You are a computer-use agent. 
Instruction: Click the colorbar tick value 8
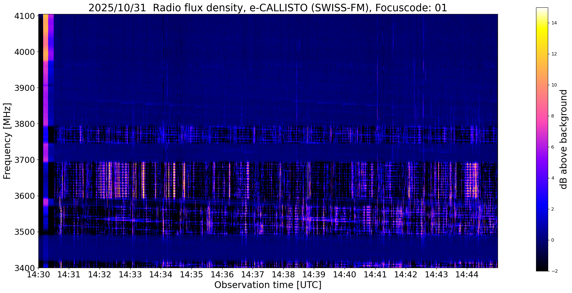[553, 116]
